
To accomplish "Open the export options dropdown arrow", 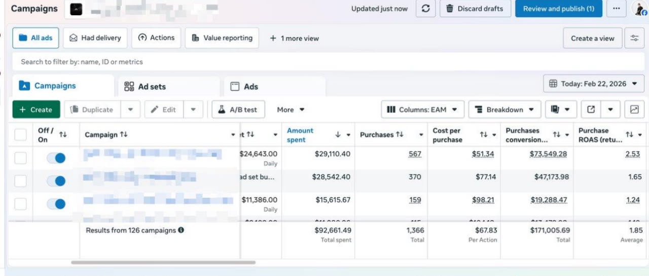I will click(610, 109).
